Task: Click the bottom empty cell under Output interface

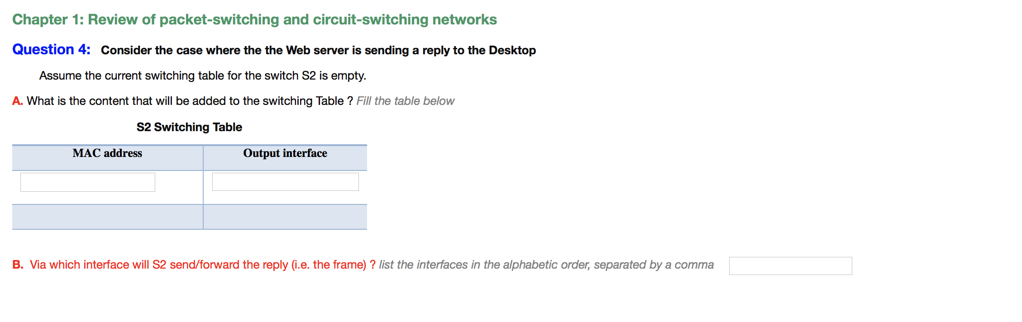Action: tap(285, 217)
